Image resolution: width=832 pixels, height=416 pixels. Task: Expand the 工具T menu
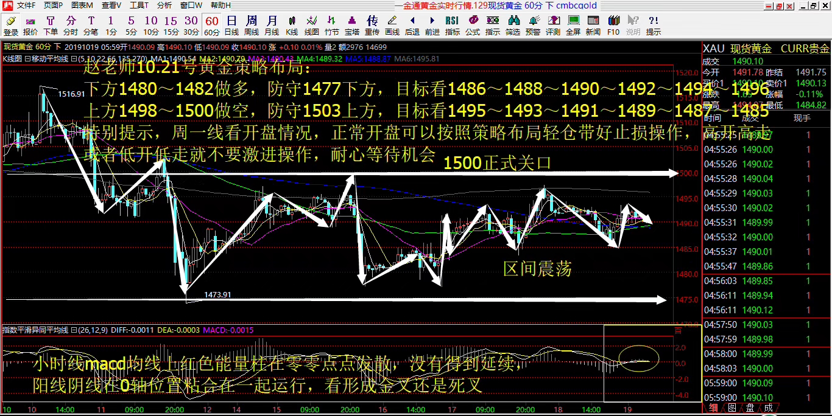point(139,5)
